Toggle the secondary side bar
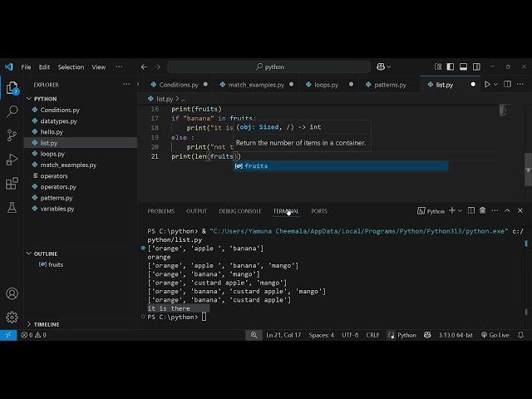This screenshot has height=399, width=532. coord(476,66)
